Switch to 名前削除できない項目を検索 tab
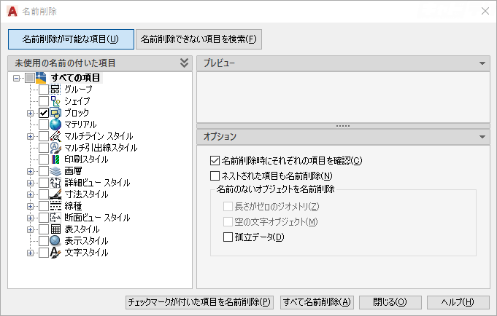The width and height of the screenshot is (497, 316). [199, 39]
